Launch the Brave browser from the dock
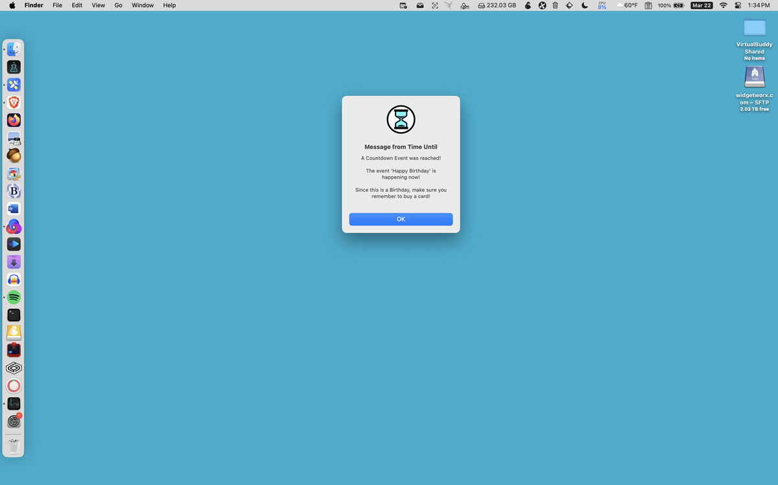Screen dimensions: 778x485 click(x=14, y=102)
